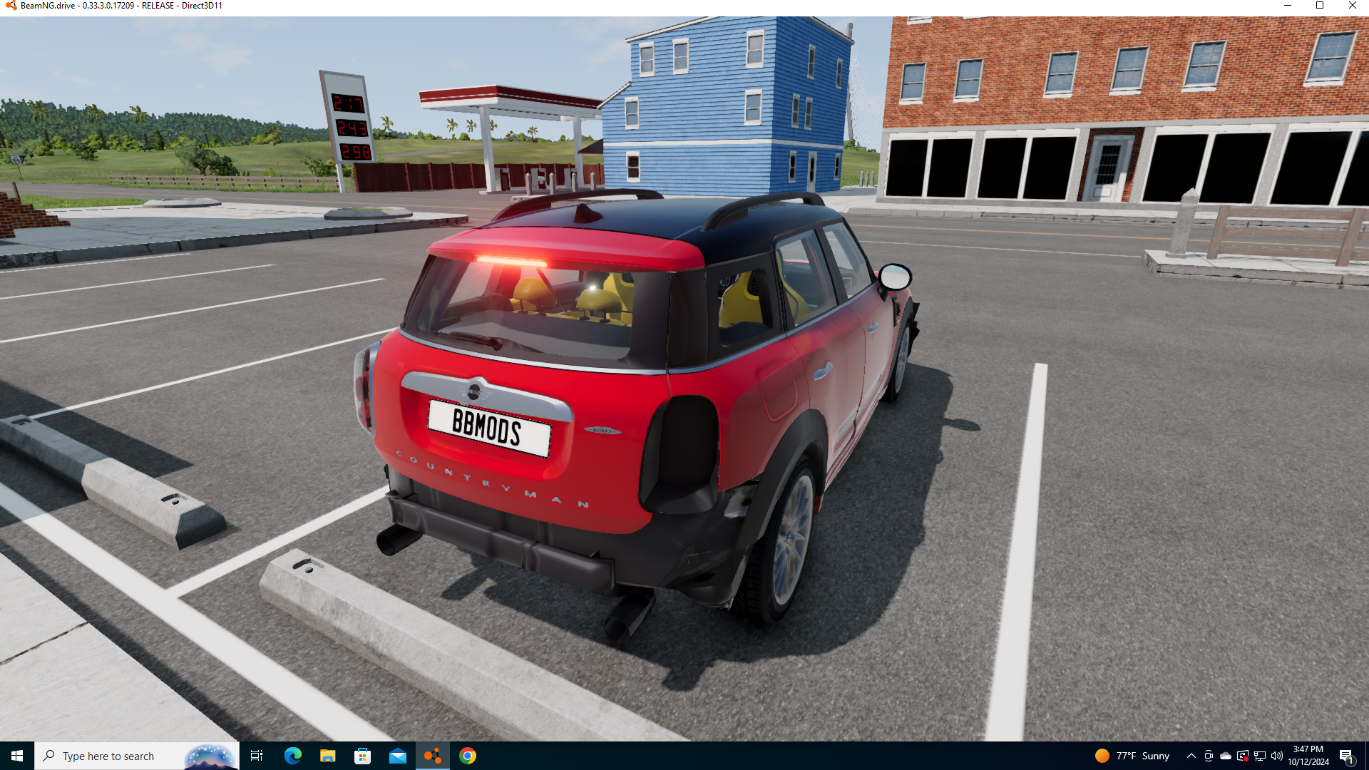This screenshot has height=770, width=1369.
Task: Click the Meet Now camera tray icon
Action: 1209,756
